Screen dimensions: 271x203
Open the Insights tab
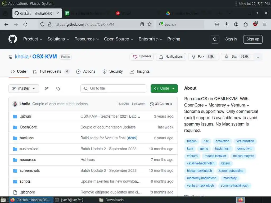(140, 71)
